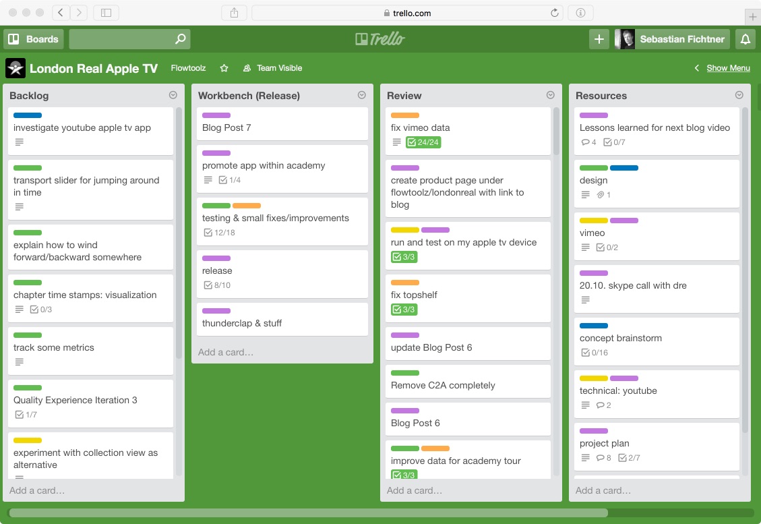The height and width of the screenshot is (524, 761).
Task: Click Safari forward navigation arrow
Action: click(79, 13)
